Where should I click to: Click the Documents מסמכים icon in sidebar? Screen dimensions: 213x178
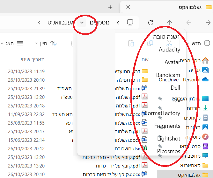tap(205, 118)
